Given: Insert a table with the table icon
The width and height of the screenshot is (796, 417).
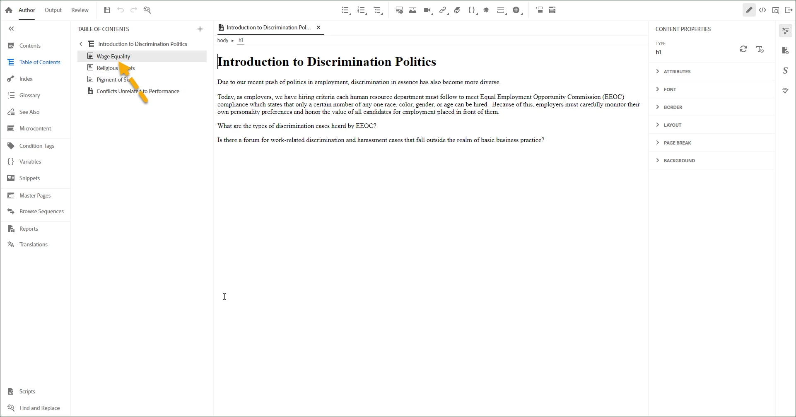Looking at the screenshot, I should pos(399,10).
